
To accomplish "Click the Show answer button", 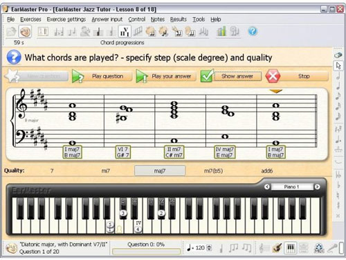I will click(x=231, y=76).
